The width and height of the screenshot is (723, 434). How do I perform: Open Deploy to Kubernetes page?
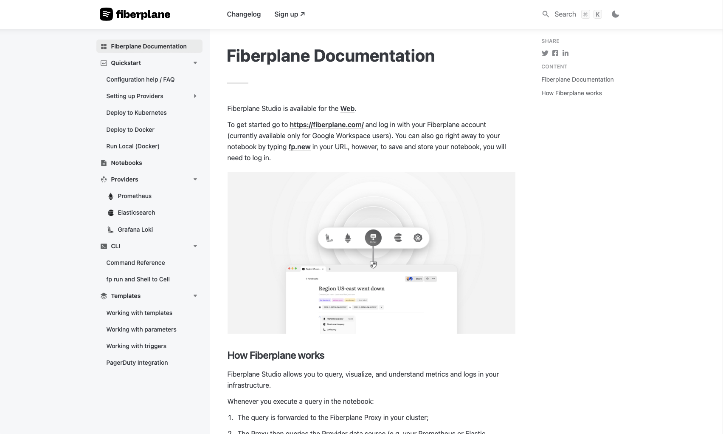tap(136, 113)
